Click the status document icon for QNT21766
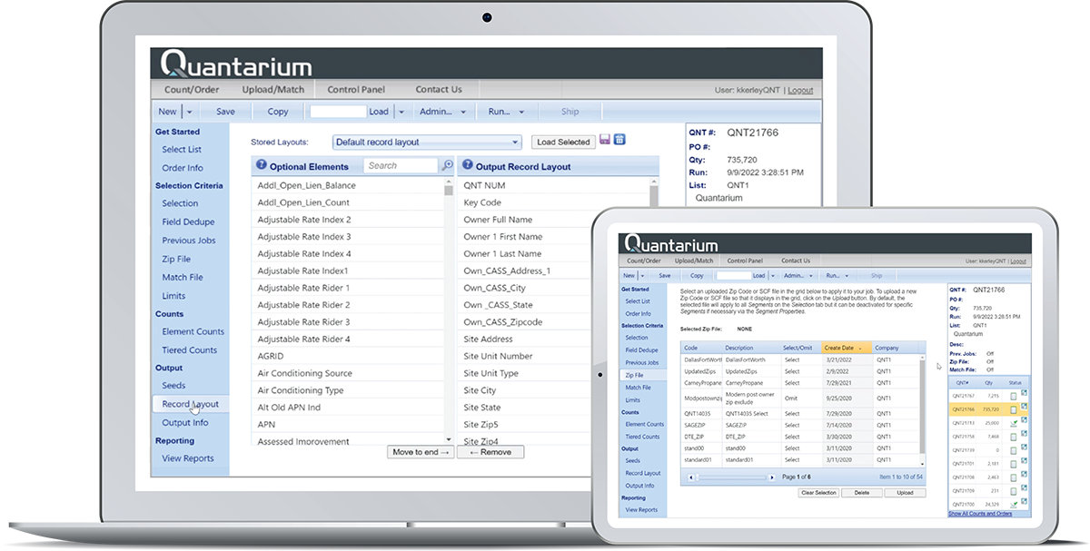Screen dimensions: 1090x551 (x=1014, y=409)
